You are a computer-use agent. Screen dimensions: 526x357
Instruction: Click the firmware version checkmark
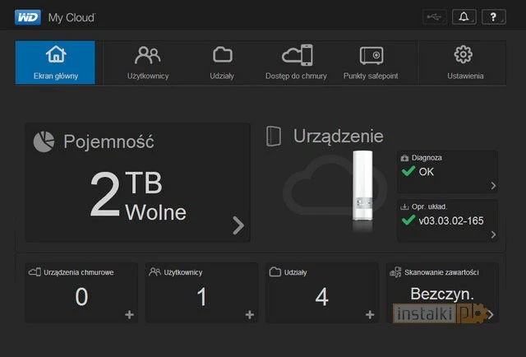point(408,220)
